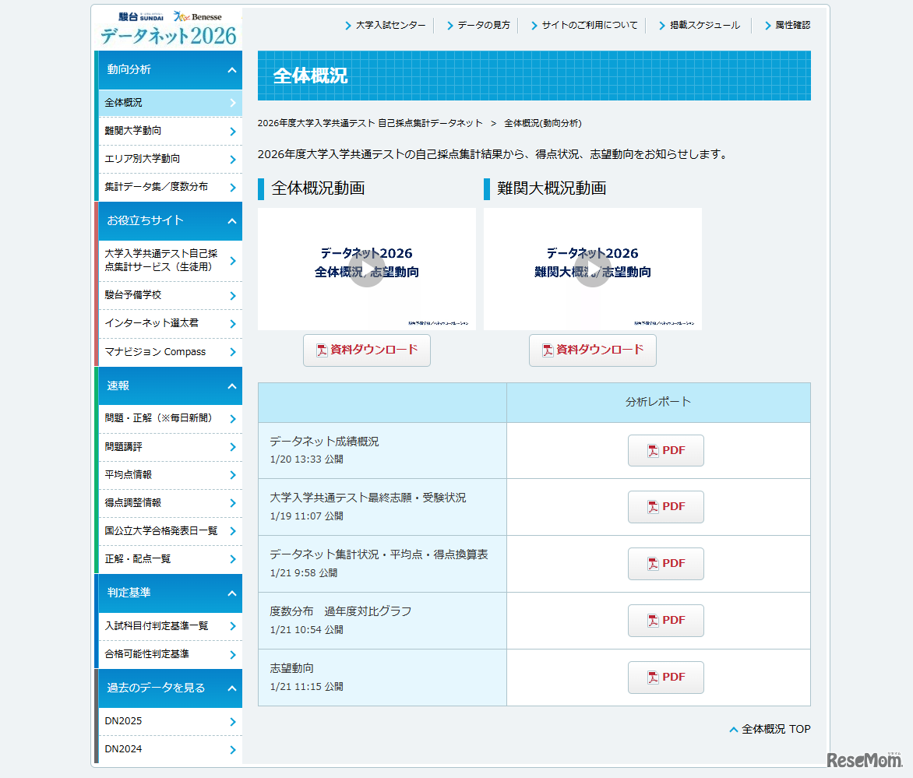Play the 全体概況/志望動向 video

coord(366,269)
